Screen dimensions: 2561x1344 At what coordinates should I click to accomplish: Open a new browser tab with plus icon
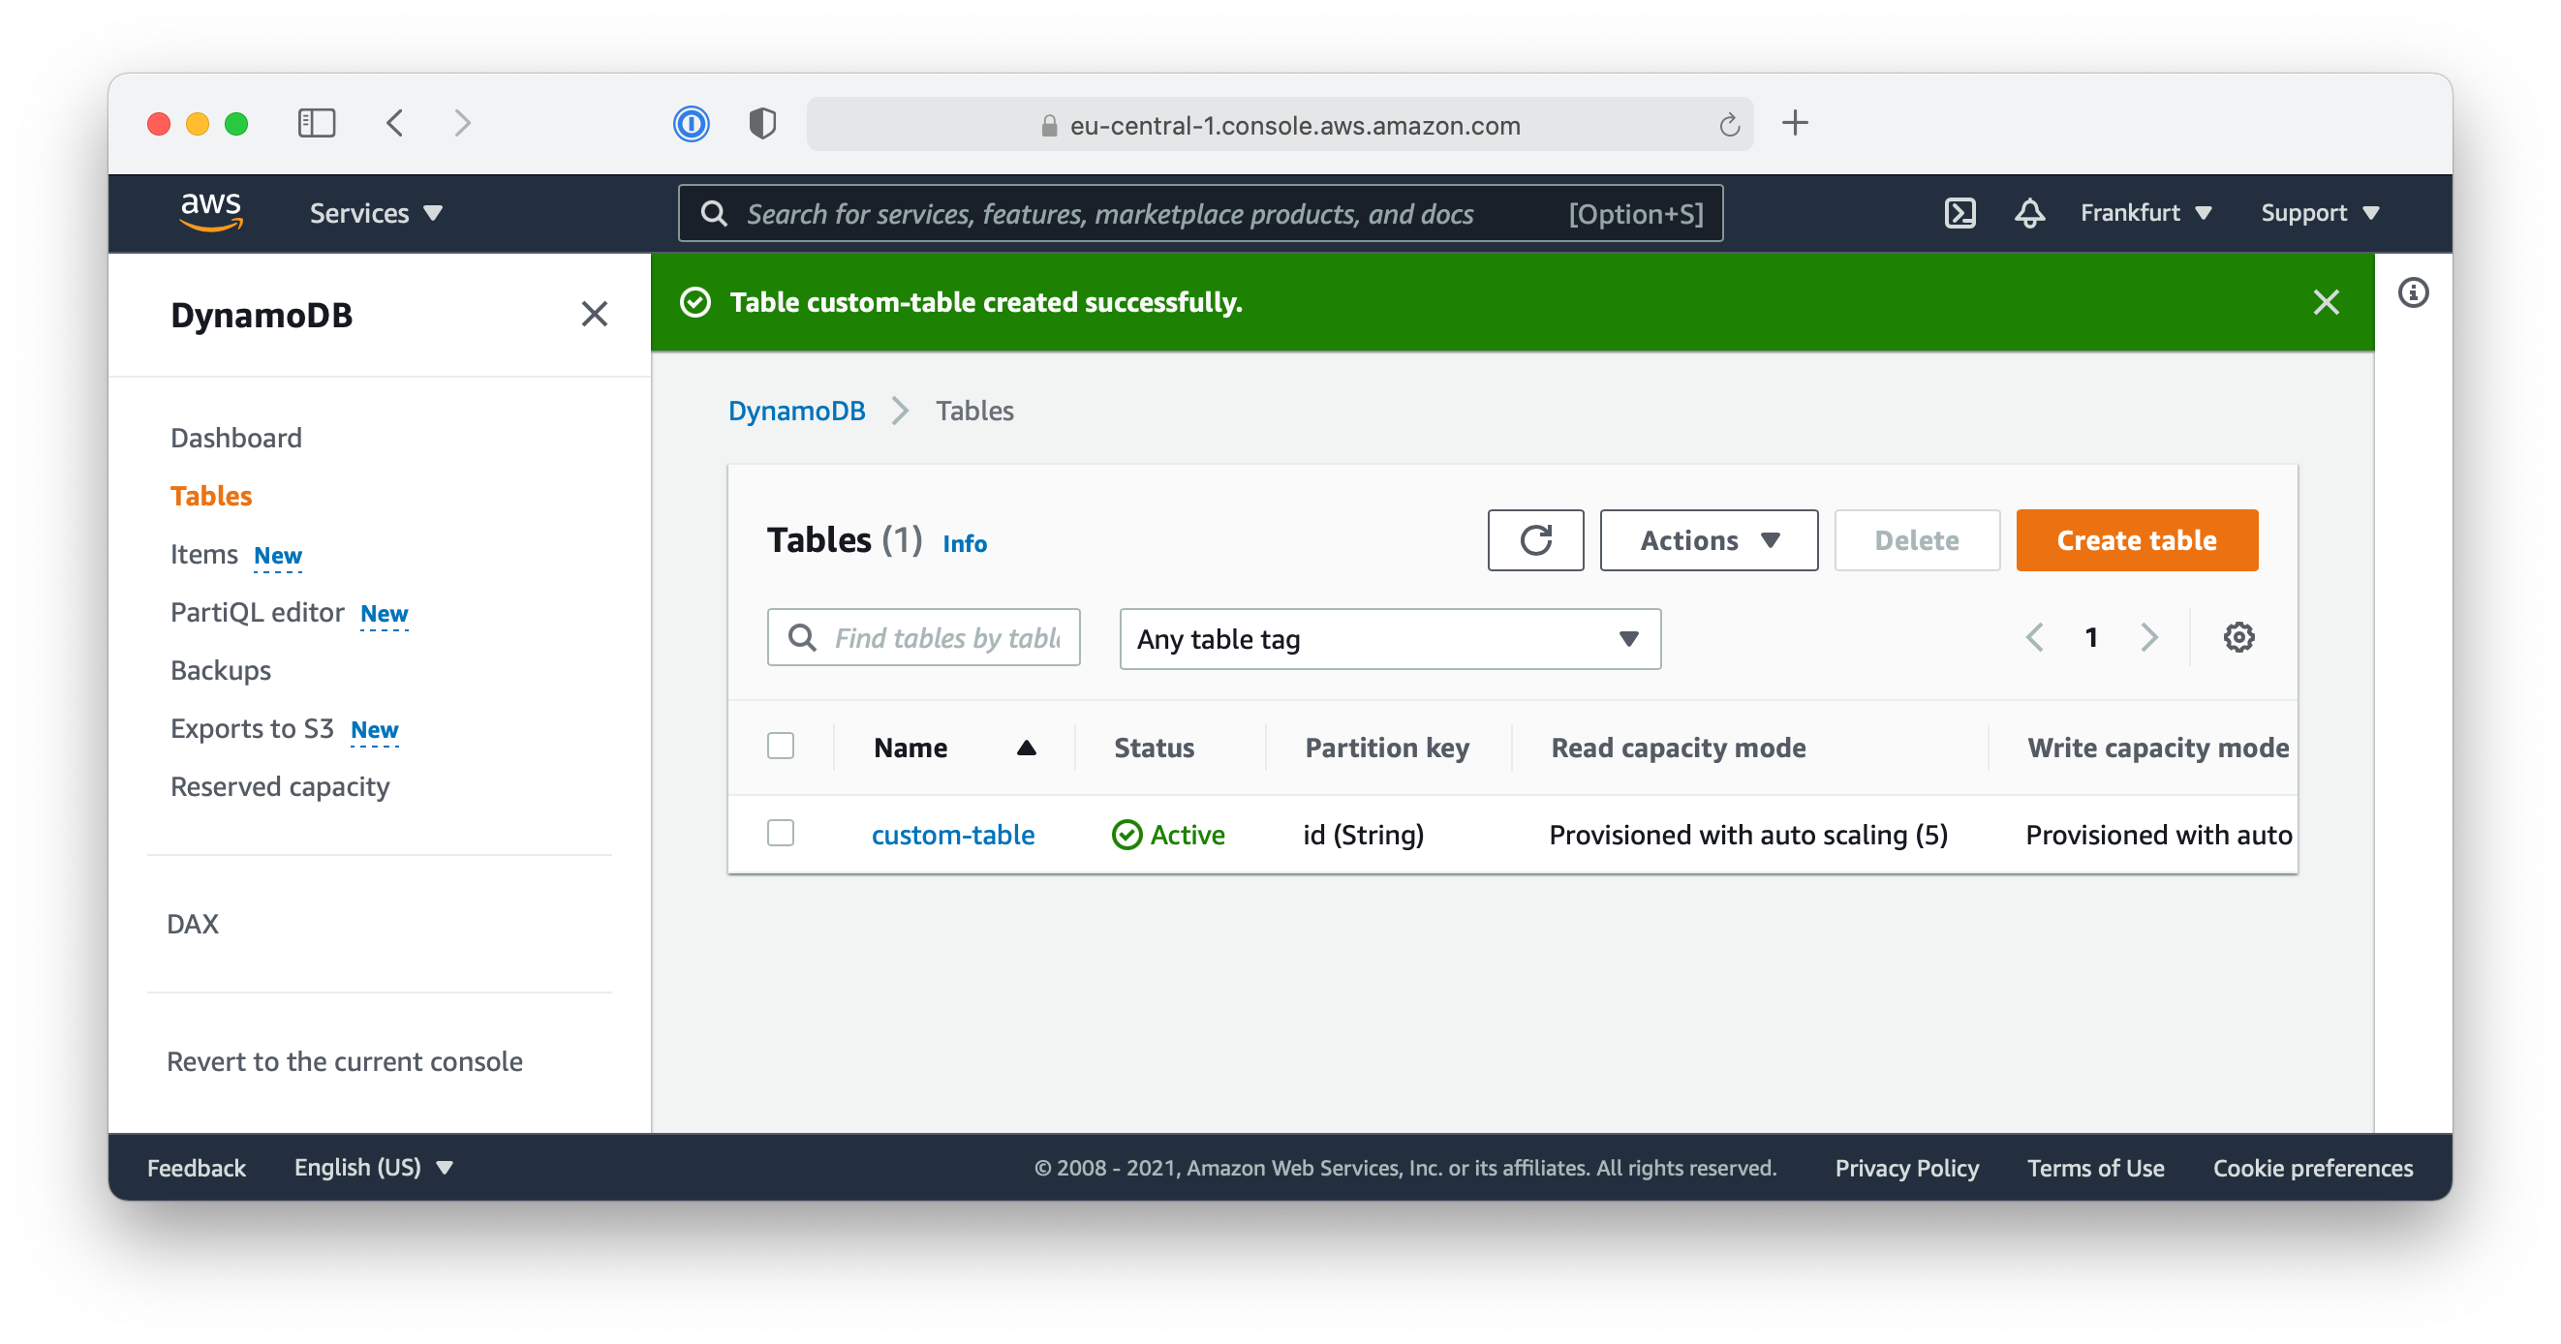click(1796, 123)
